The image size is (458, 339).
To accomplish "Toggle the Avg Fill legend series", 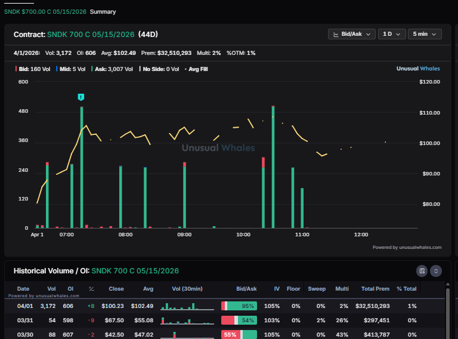I will click(x=196, y=69).
